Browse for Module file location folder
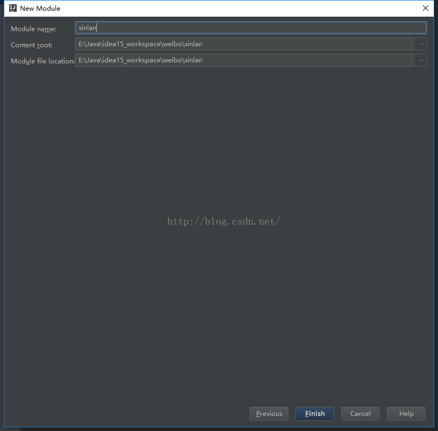Image resolution: width=438 pixels, height=431 pixels. click(421, 60)
